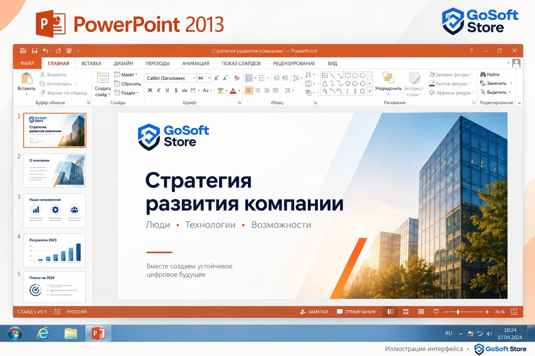Open the Calibri font name dropdown
This screenshot has height=356, width=535.
[194, 78]
